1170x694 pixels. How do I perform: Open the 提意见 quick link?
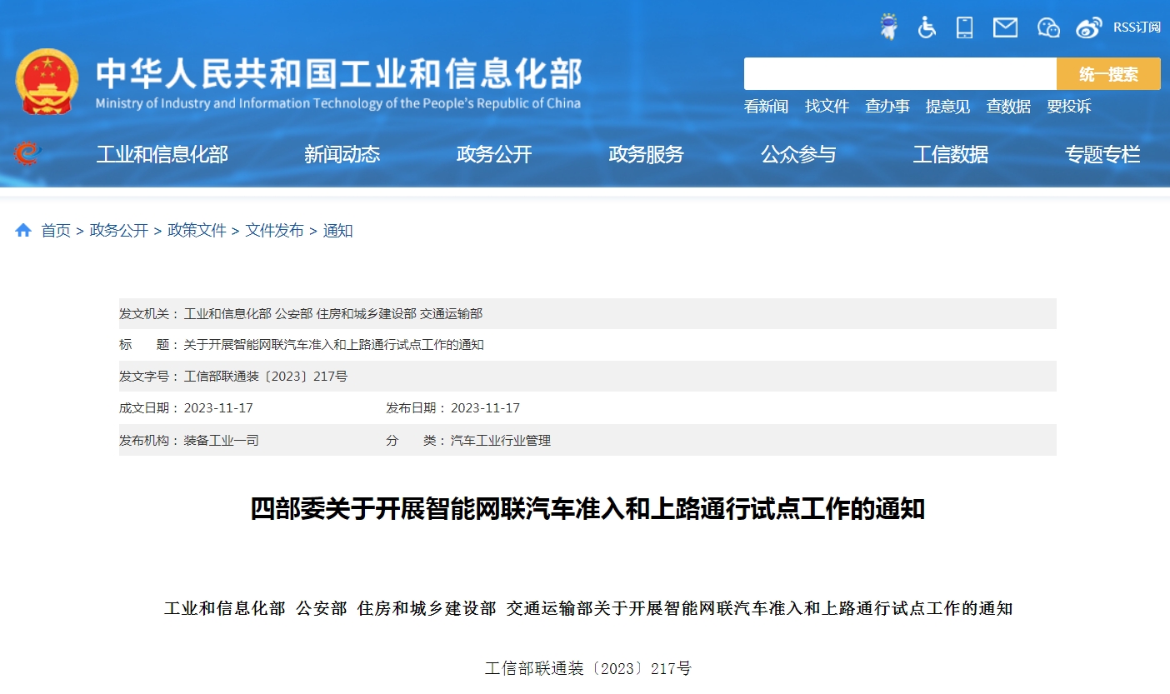coord(947,107)
